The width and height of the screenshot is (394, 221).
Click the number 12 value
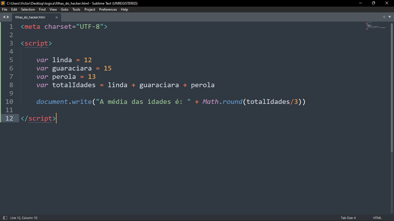(88, 60)
